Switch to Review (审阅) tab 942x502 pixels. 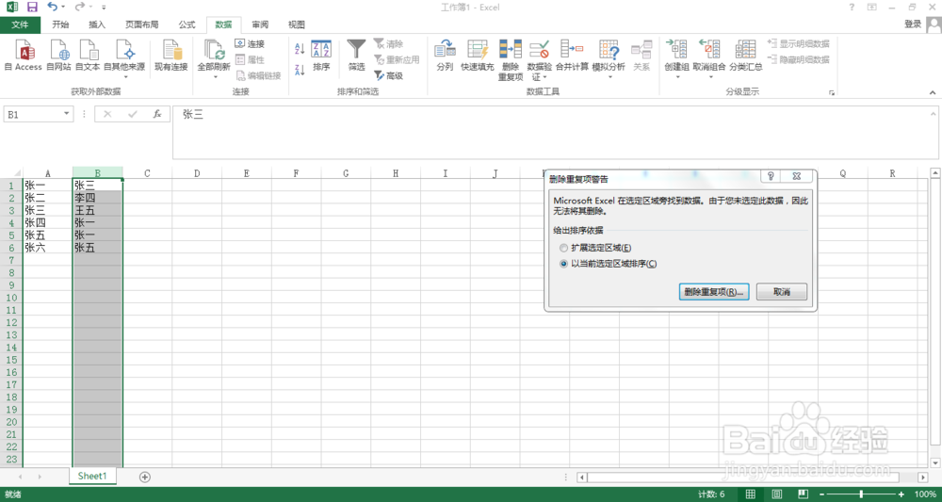[260, 24]
